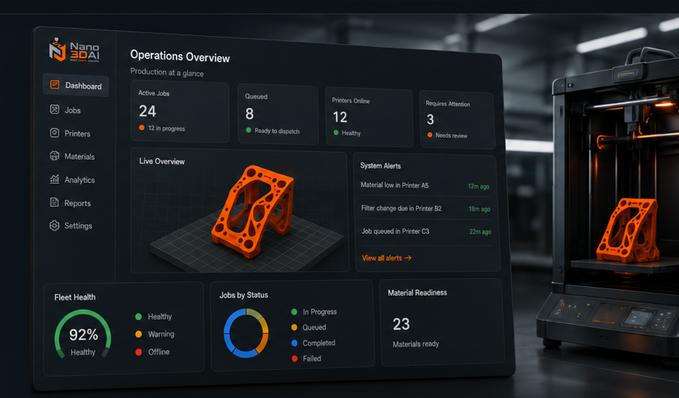Screen dimensions: 679x398
Task: Click the orange 12 in progress dot
Action: pos(142,128)
